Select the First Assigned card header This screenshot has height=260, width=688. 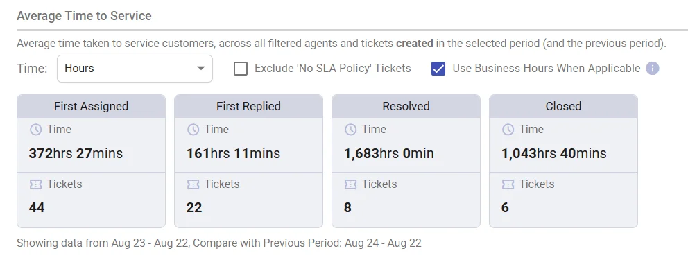click(92, 106)
